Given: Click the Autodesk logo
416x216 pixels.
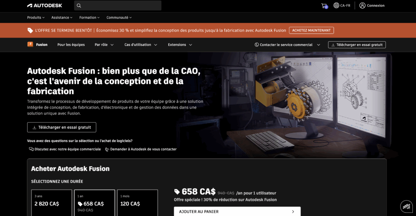Looking at the screenshot, I should click(x=45, y=6).
